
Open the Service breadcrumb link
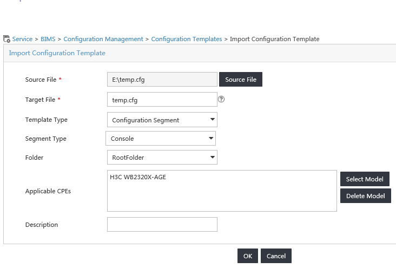[22, 39]
